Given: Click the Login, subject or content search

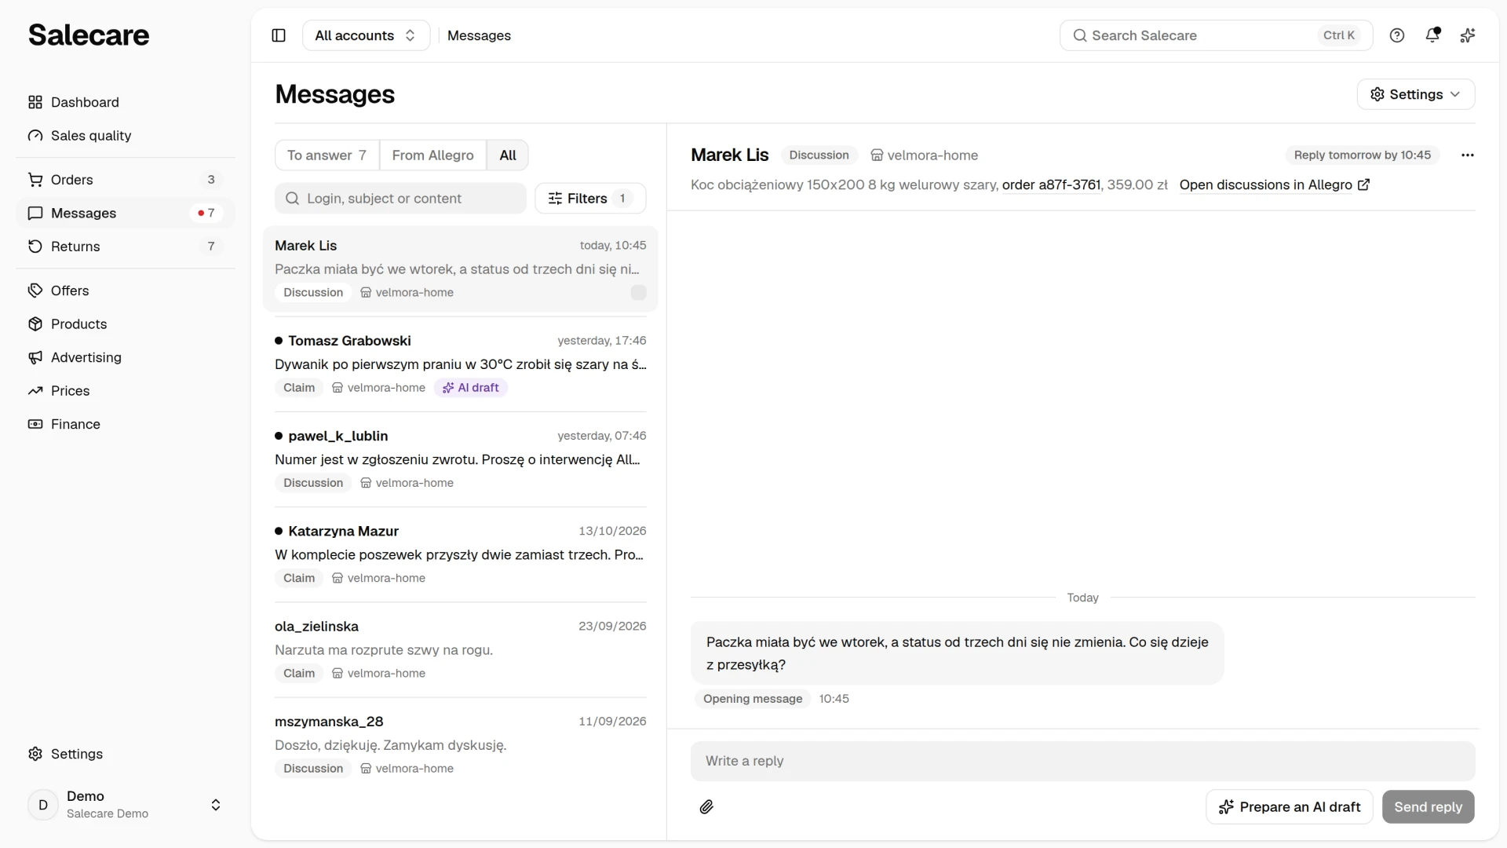Looking at the screenshot, I should pos(400,199).
